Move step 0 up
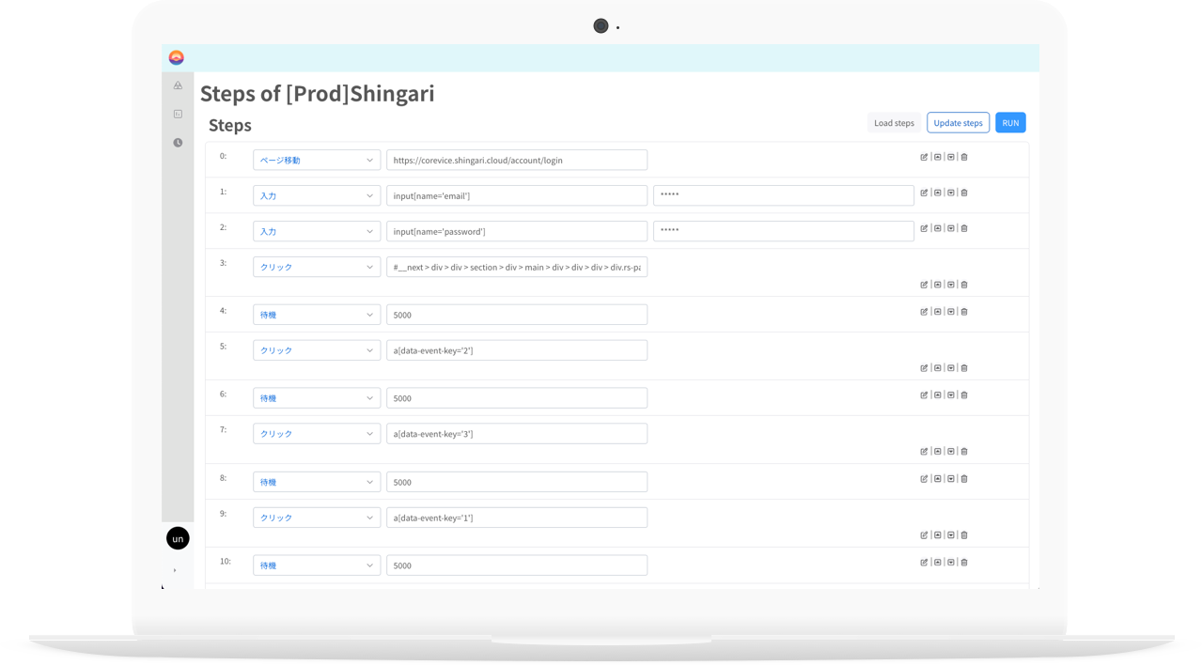 pyautogui.click(x=937, y=157)
